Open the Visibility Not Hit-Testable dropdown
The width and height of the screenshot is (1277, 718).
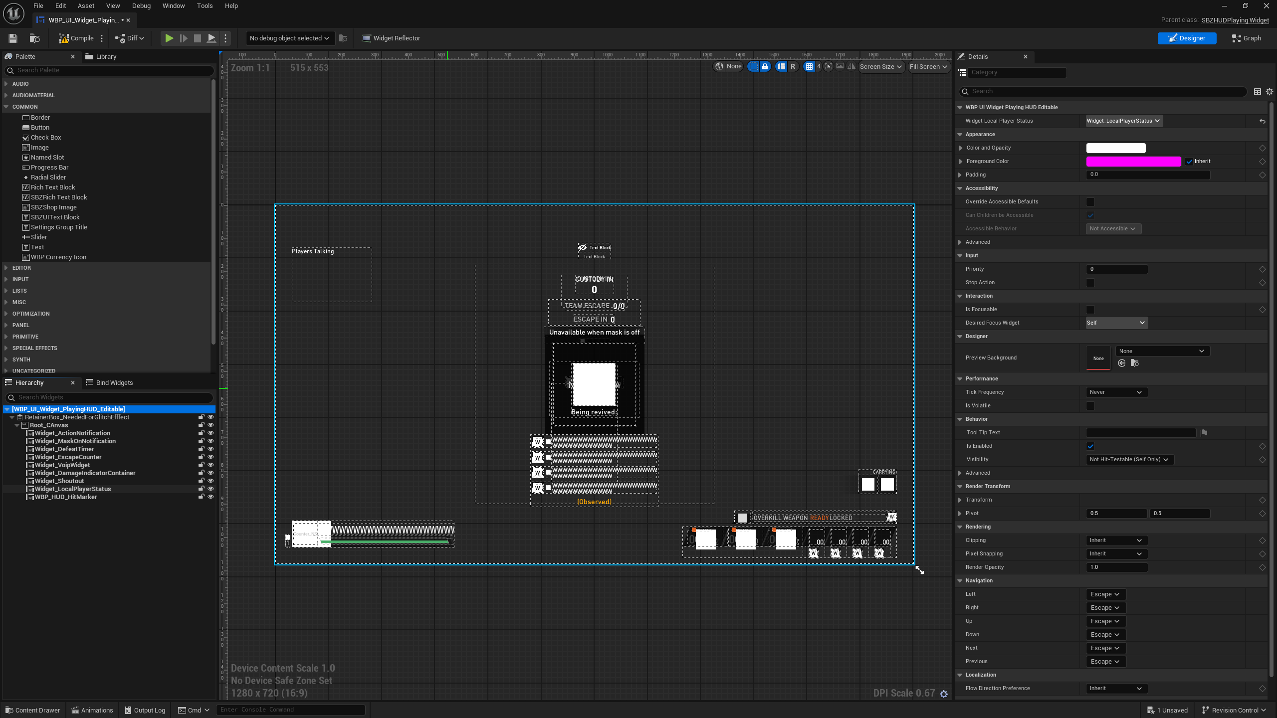pyautogui.click(x=1129, y=460)
